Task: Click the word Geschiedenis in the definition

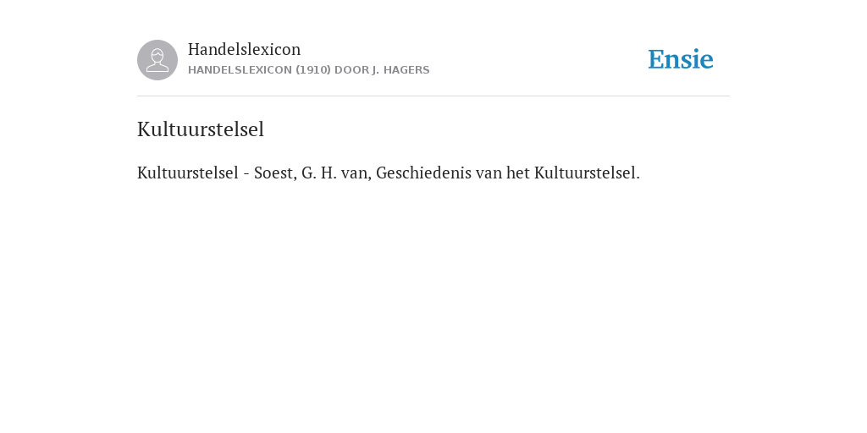Action: (x=423, y=173)
